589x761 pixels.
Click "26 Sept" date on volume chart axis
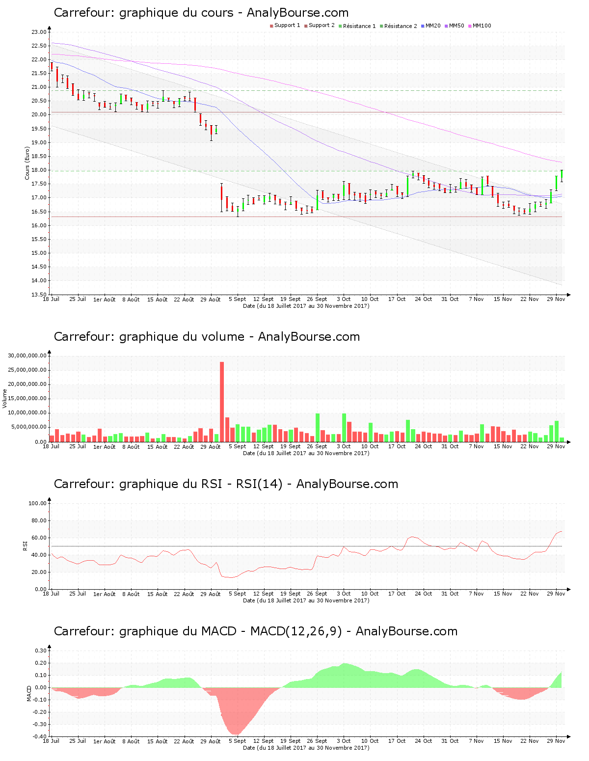(x=317, y=446)
